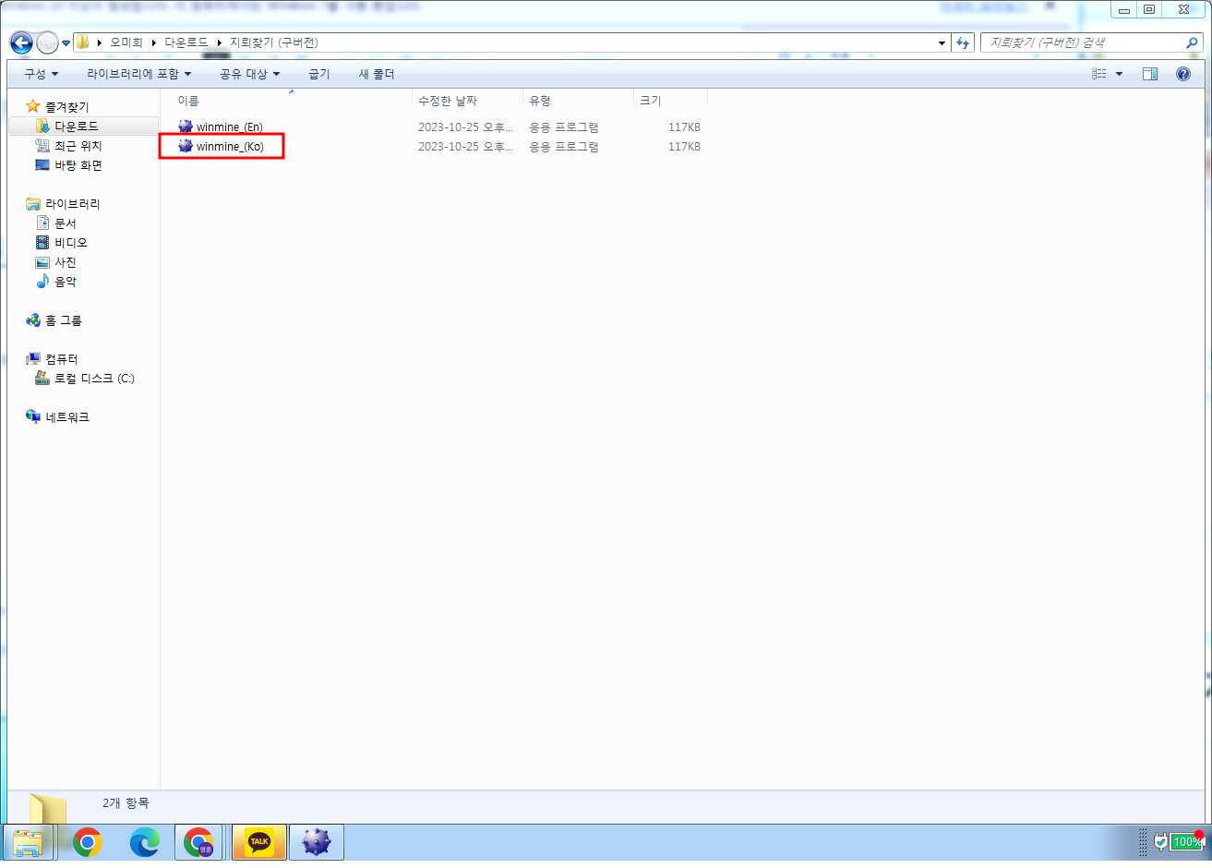Click the Forward navigation arrow button
1212x868 pixels.
tap(47, 42)
